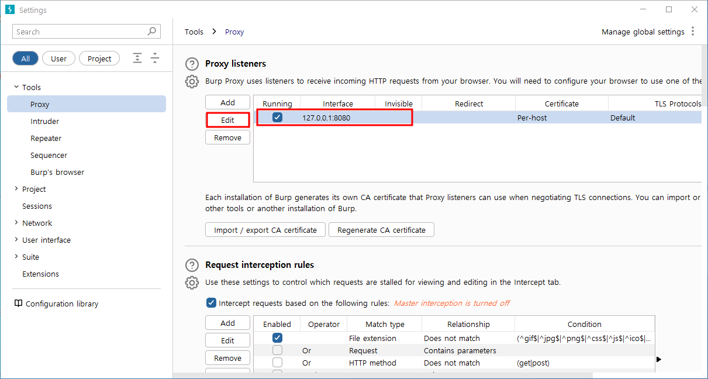This screenshot has height=379, width=708.
Task: Open the Intruder settings item
Action: (x=45, y=121)
